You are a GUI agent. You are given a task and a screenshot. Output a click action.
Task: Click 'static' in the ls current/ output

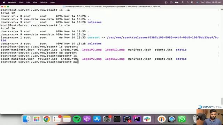[181, 50]
